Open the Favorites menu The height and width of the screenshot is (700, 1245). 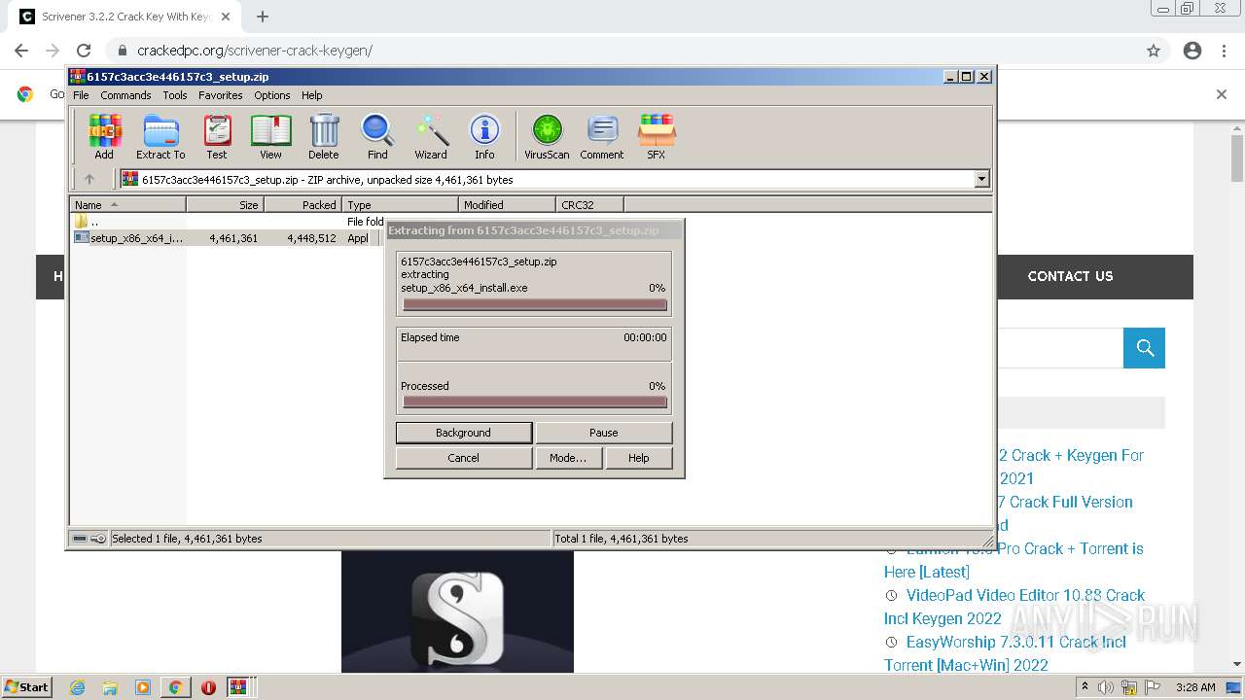(221, 95)
